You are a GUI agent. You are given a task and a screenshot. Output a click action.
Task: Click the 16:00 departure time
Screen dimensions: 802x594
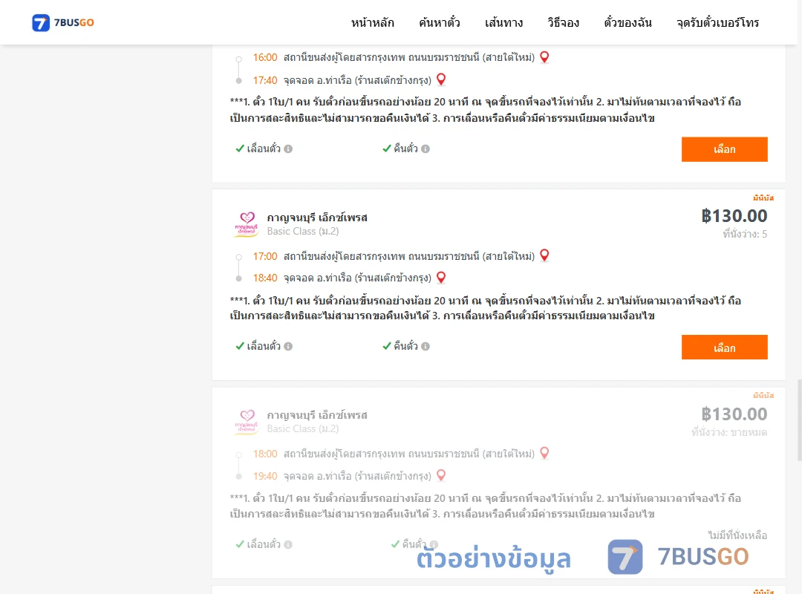coord(265,57)
